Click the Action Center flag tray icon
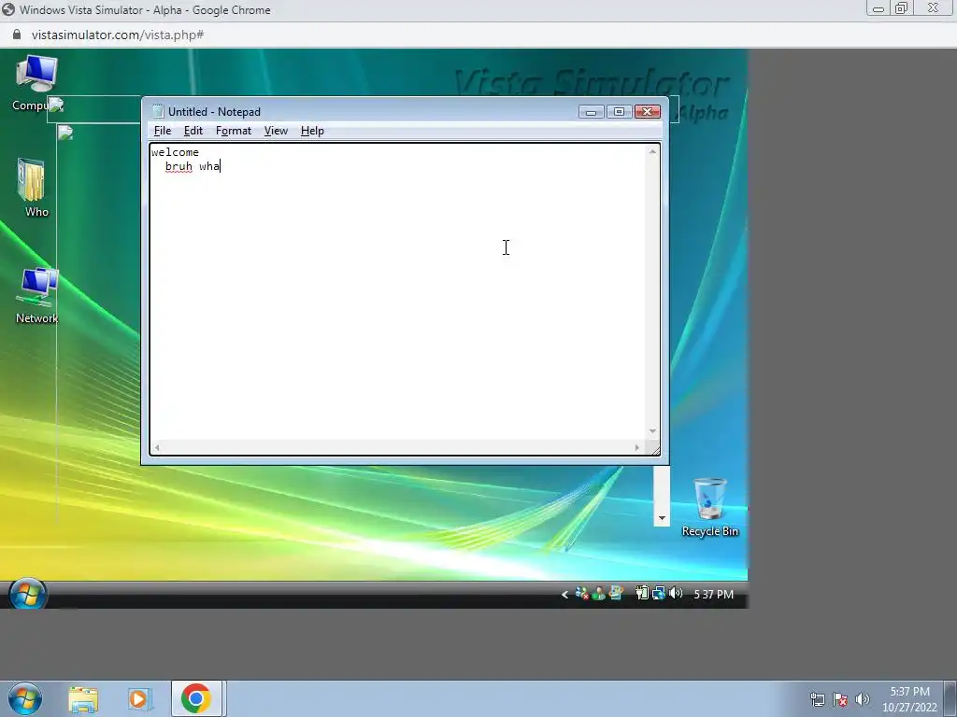This screenshot has width=957, height=717. pyautogui.click(x=840, y=699)
